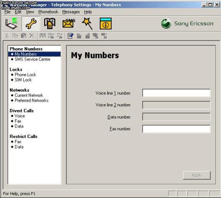Open the Help menu
Viewport: 221px width, 198px height.
pyautogui.click(x=88, y=12)
